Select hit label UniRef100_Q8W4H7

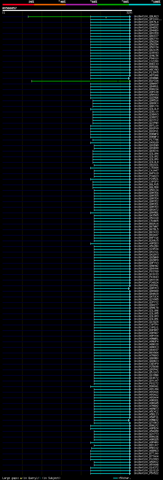click(x=146, y=84)
